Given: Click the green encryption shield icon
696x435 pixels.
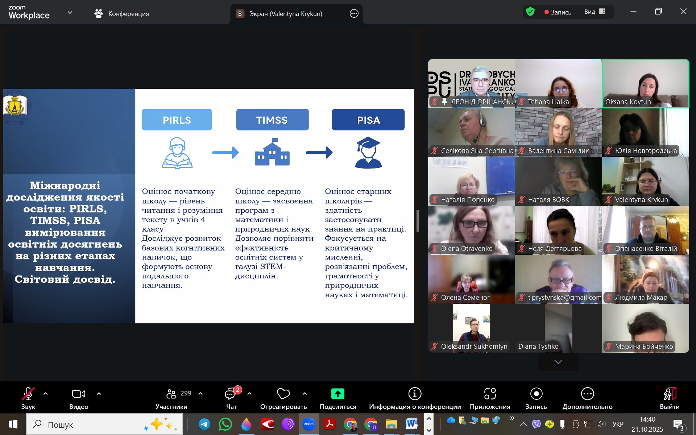Looking at the screenshot, I should point(530,12).
